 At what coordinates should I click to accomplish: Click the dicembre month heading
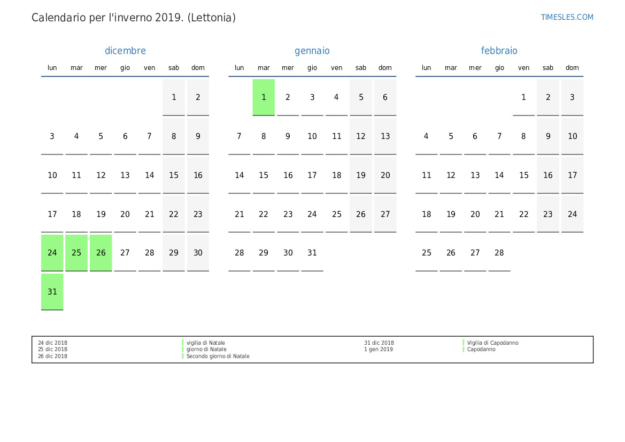coord(125,51)
